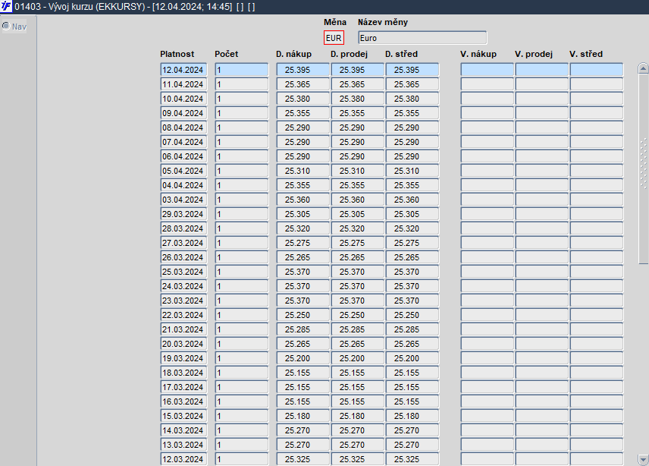The width and height of the screenshot is (649, 466).
Task: Click D. nákup value for 09.04.2024
Action: point(303,113)
